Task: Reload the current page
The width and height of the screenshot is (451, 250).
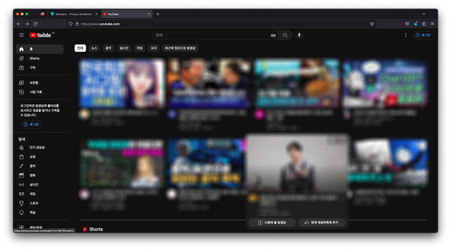Action: pos(36,24)
